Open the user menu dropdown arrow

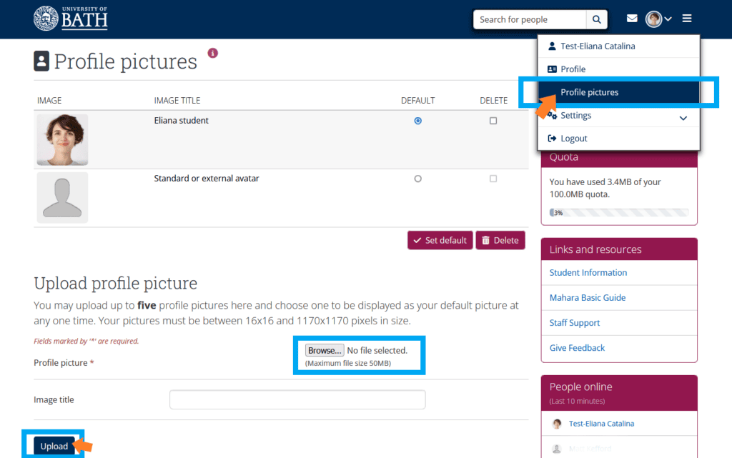[x=668, y=19]
